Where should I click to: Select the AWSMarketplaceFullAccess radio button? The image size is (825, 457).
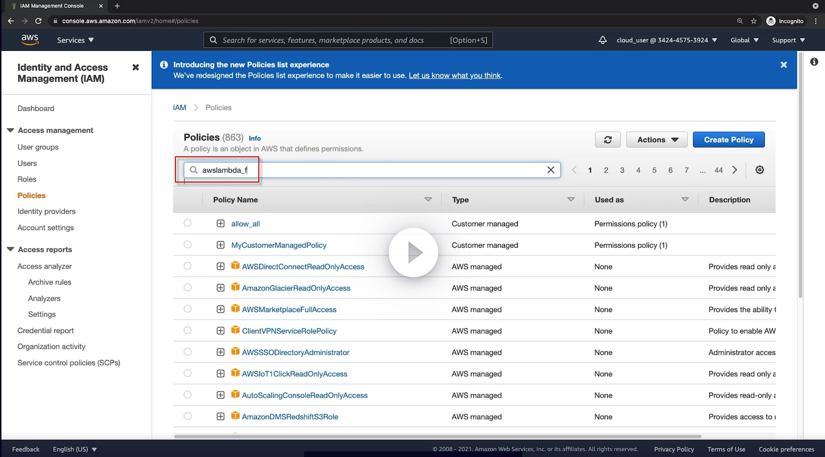click(188, 309)
